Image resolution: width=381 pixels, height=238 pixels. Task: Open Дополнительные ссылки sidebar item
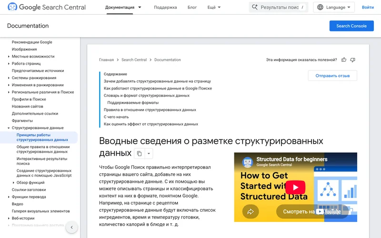[35, 113]
